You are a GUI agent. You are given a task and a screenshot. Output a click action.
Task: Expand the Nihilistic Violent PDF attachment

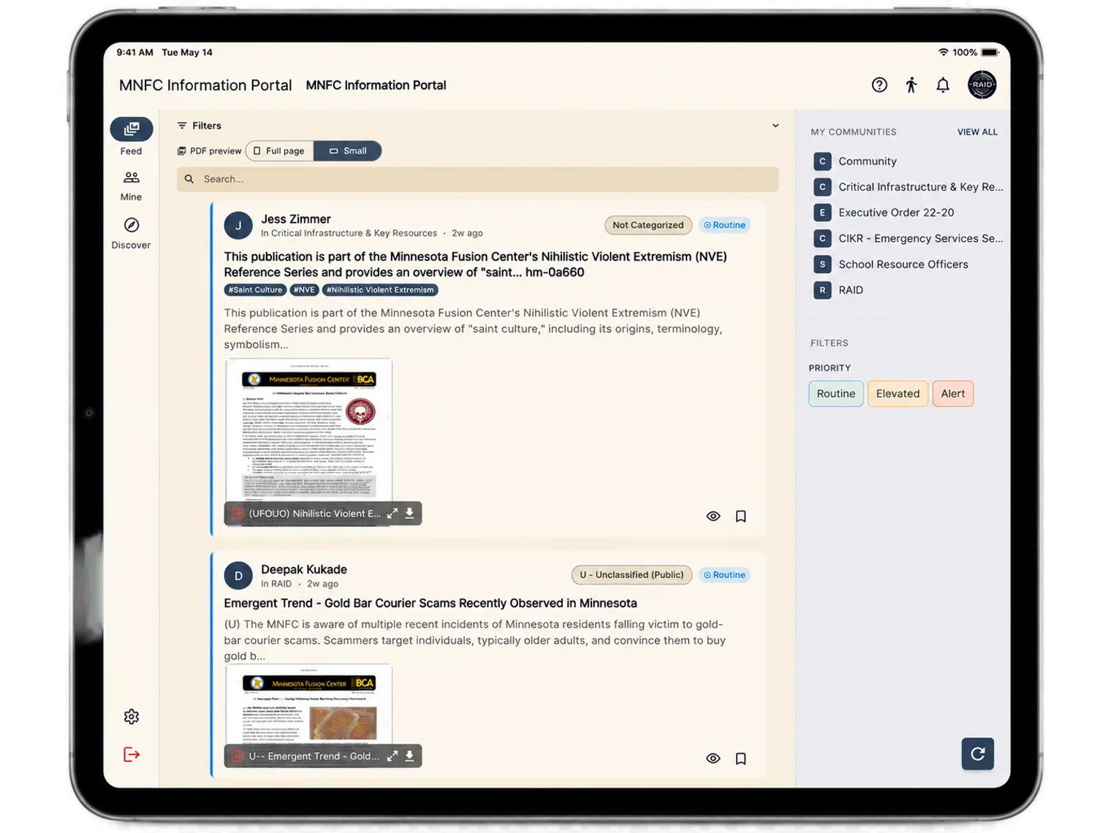(x=393, y=514)
